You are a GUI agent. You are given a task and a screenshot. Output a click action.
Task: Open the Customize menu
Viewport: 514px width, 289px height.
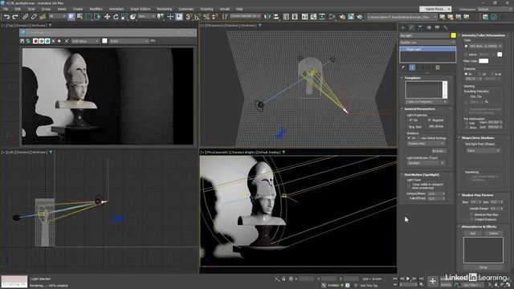pyautogui.click(x=186, y=9)
